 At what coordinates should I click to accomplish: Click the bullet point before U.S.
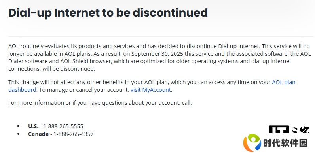click(19, 126)
